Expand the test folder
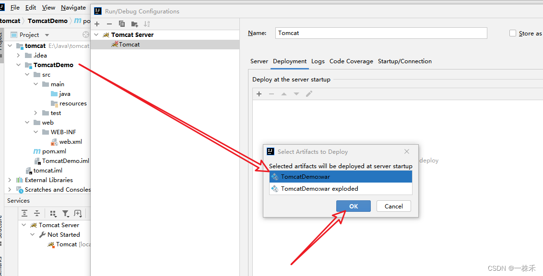Screen dimensions: 543x276 35,113
